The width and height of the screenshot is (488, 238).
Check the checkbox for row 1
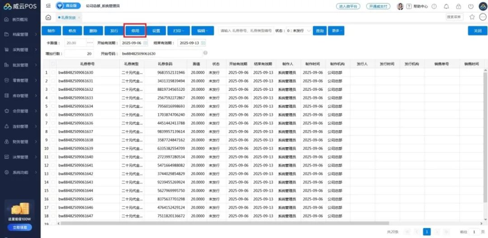click(53, 73)
